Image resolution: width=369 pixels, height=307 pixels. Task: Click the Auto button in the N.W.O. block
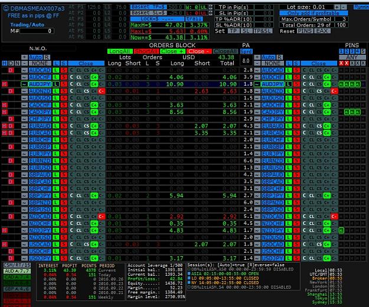(x=35, y=57)
